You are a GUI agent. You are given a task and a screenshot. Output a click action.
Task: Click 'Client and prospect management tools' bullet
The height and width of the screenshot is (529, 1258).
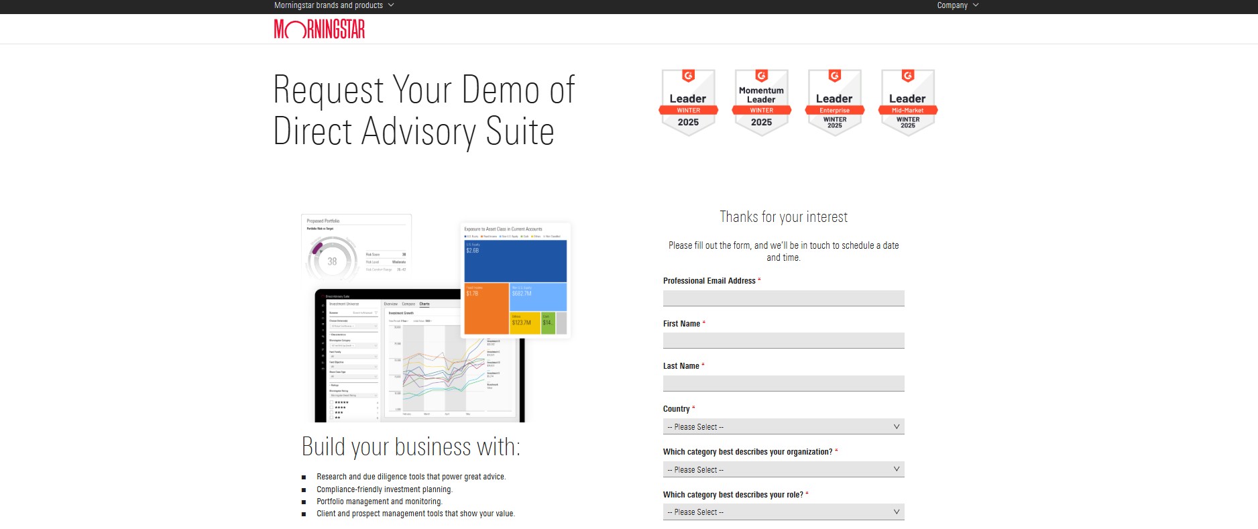click(416, 514)
